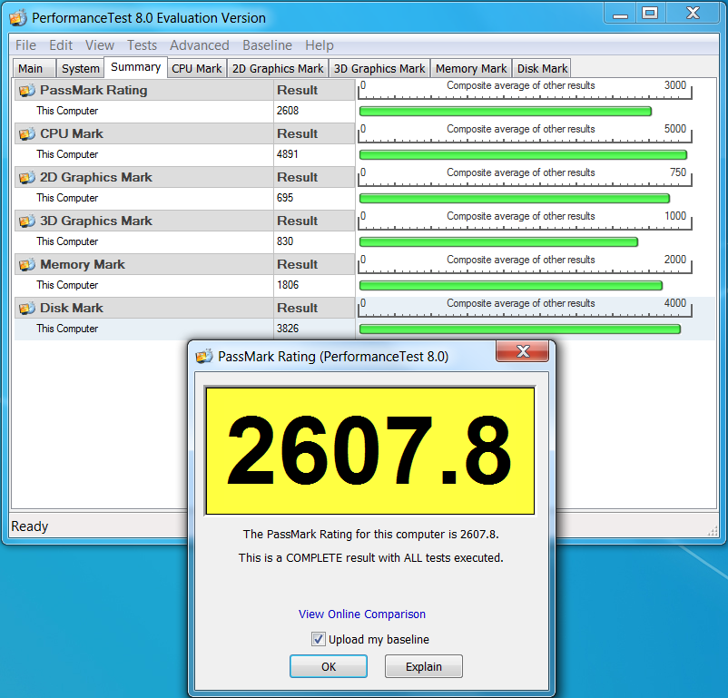The height and width of the screenshot is (698, 728).
Task: Click the 3D Graphics Mark header label
Action: (96, 221)
